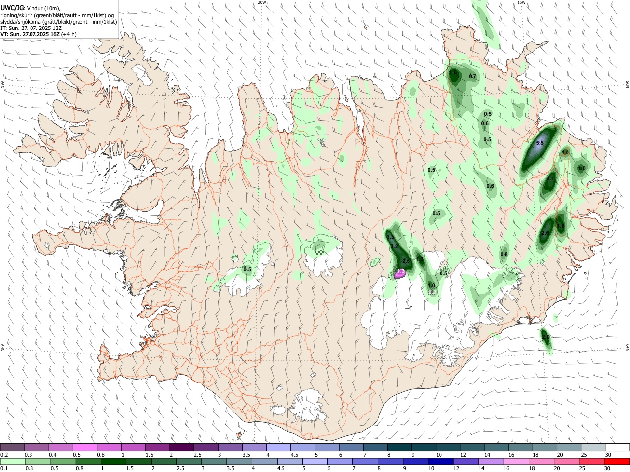Pick the dark mauve 0.2 legend swatch
Image resolution: width=630 pixels, height=472 pixels.
(12, 448)
